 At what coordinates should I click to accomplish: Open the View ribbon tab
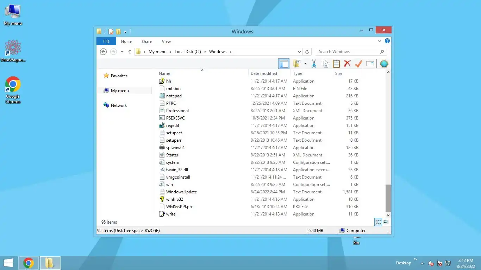pyautogui.click(x=166, y=41)
